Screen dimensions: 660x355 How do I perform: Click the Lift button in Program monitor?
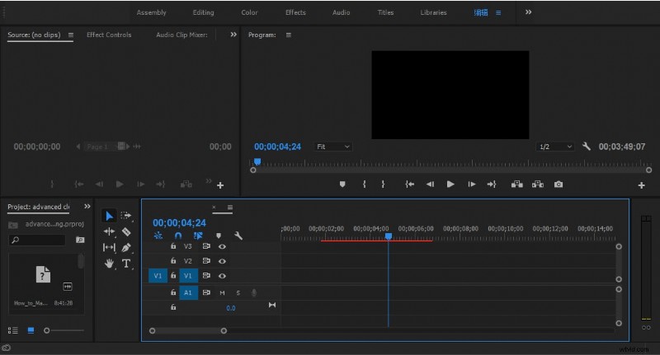coord(517,184)
